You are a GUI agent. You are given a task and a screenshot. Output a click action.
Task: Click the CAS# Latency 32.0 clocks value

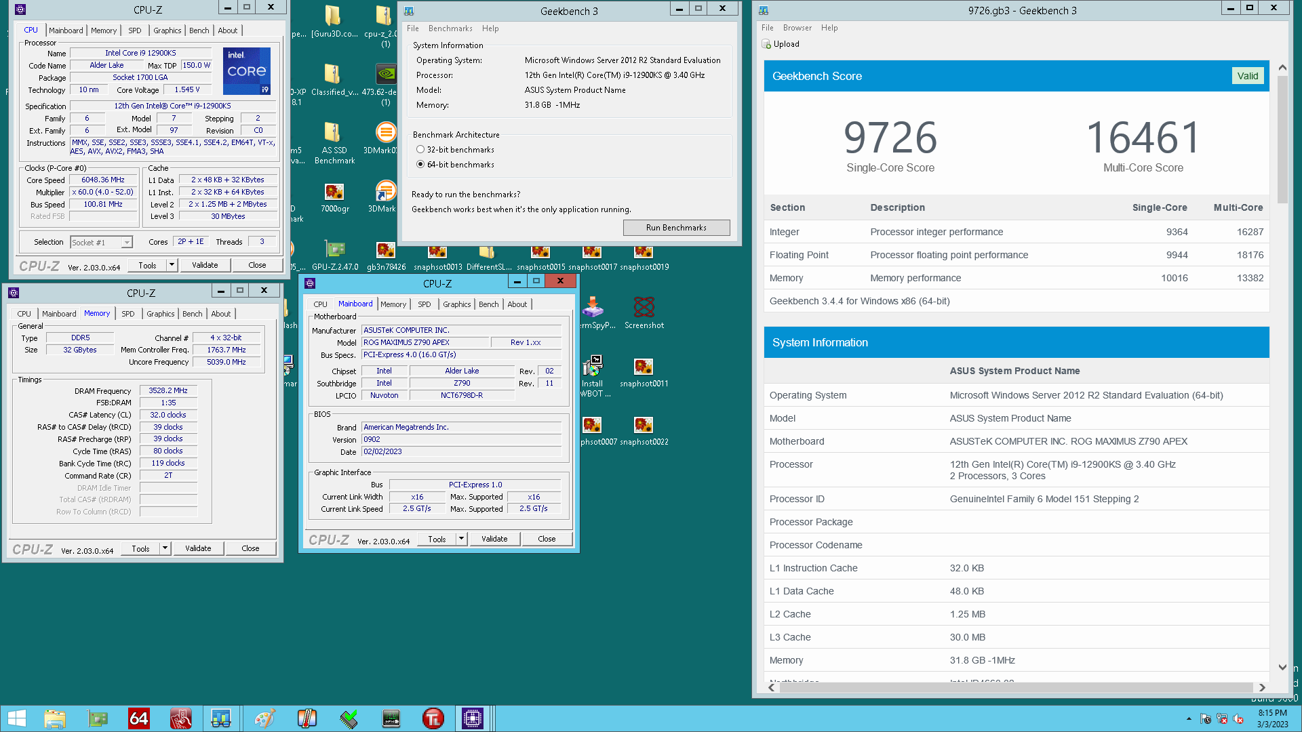coord(168,415)
